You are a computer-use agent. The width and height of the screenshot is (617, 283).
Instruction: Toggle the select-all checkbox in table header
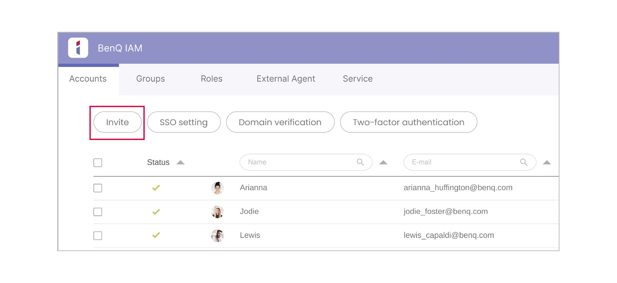pos(98,163)
